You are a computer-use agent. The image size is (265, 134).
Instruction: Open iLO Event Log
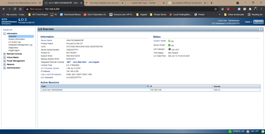pos(14,42)
